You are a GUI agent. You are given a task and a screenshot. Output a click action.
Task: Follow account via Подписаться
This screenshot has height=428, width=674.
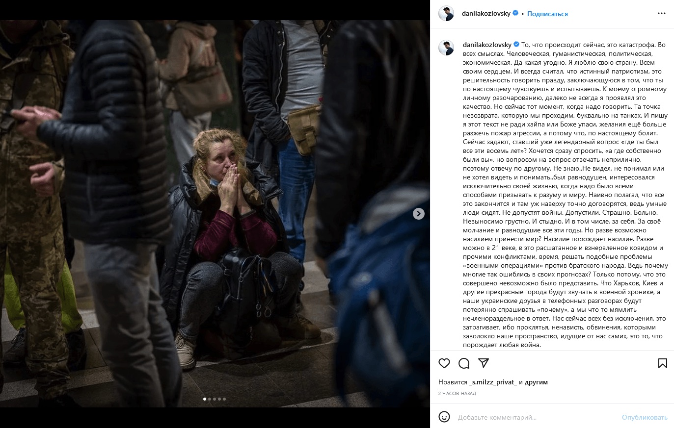(x=547, y=14)
